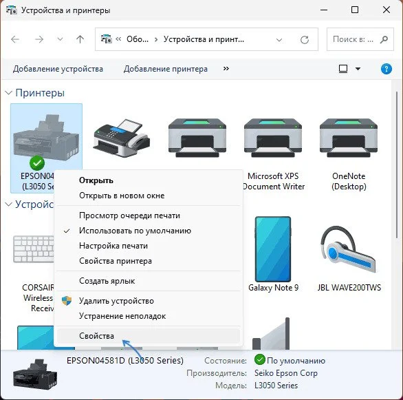Image resolution: width=403 pixels, height=400 pixels.
Task: Click the Epson printer thumbnail in details pane
Action: point(35,375)
